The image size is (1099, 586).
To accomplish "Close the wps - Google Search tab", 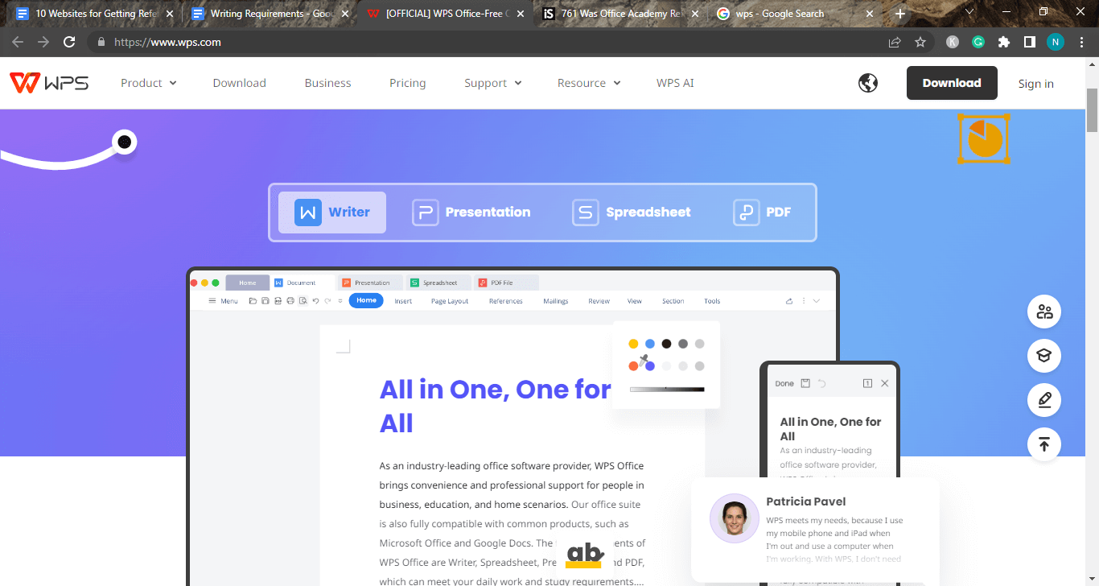I will [x=870, y=14].
